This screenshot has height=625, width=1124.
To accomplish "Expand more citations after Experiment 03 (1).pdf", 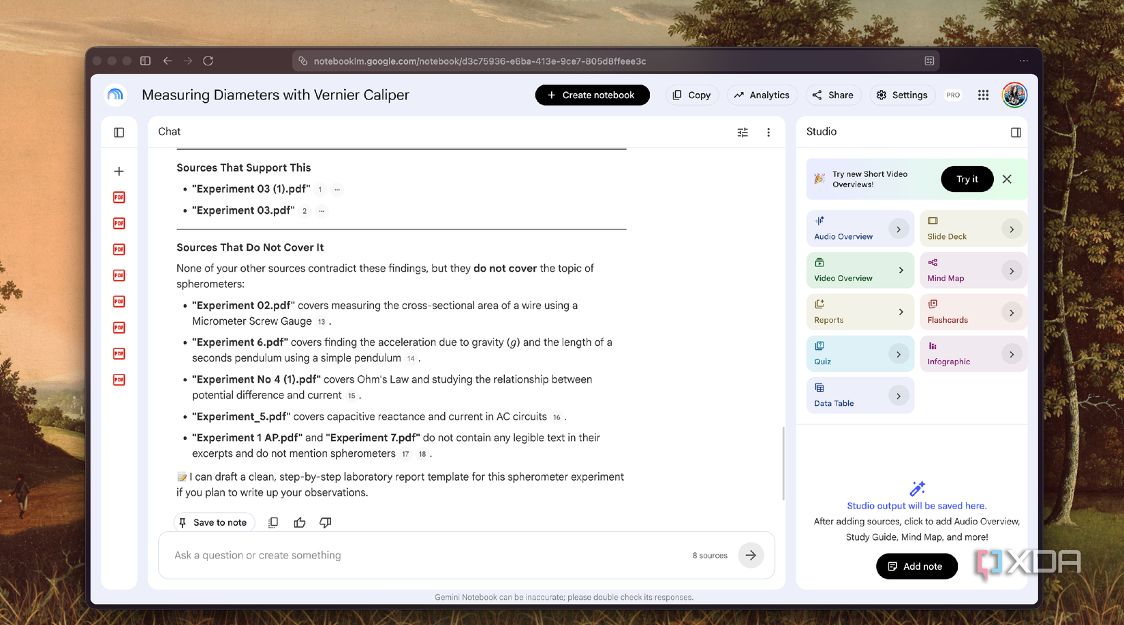I will click(337, 189).
